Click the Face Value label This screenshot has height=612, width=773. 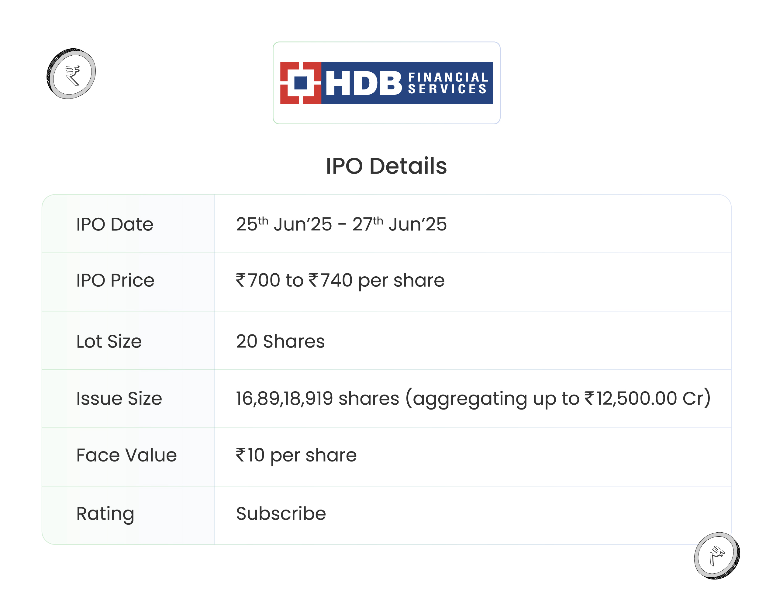click(x=126, y=455)
